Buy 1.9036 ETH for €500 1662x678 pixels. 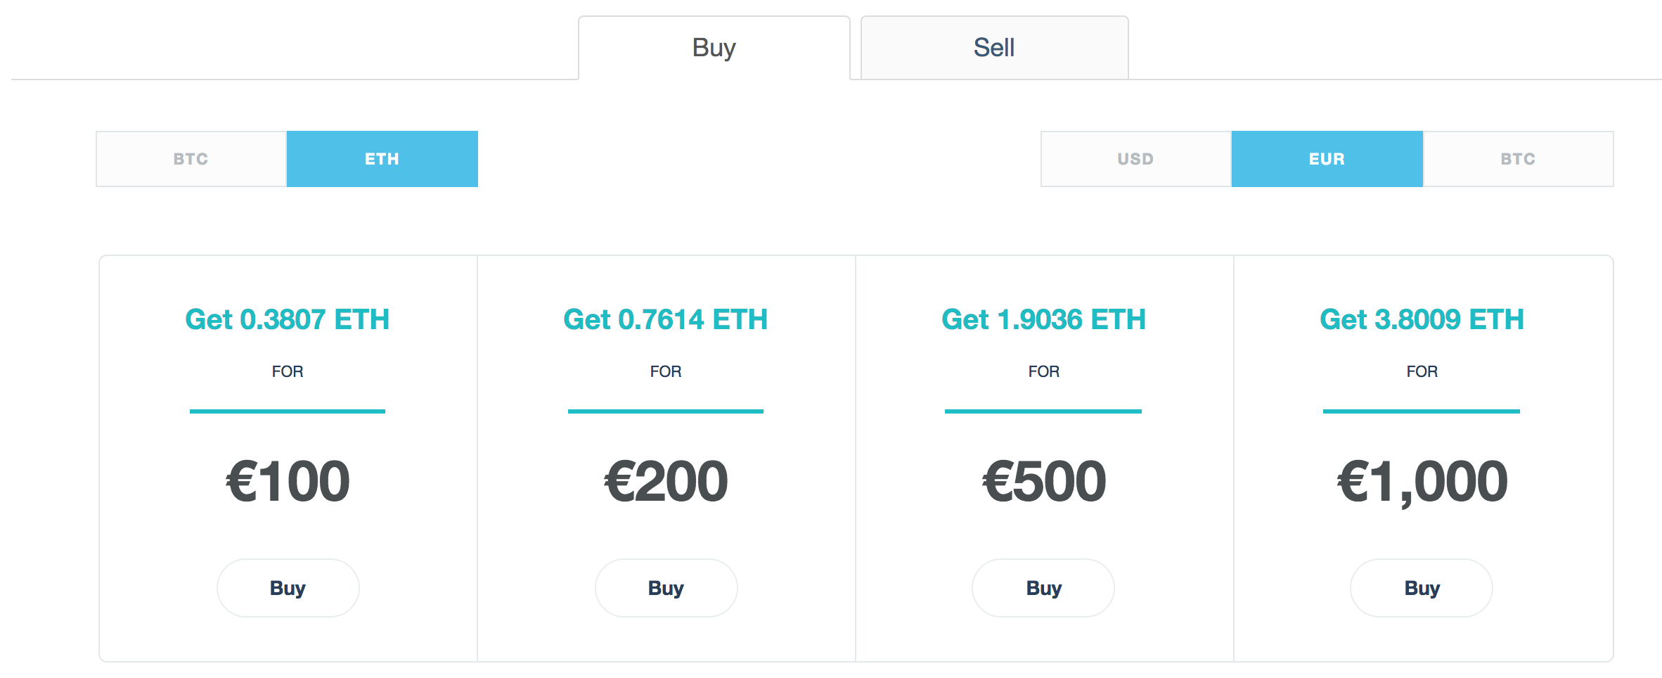[x=1043, y=588]
